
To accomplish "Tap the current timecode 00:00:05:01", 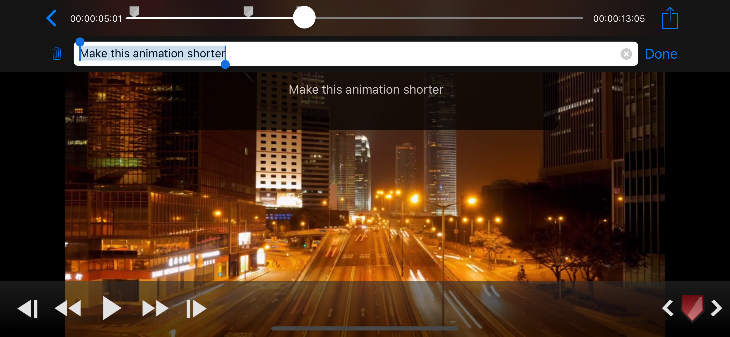I will pos(96,19).
